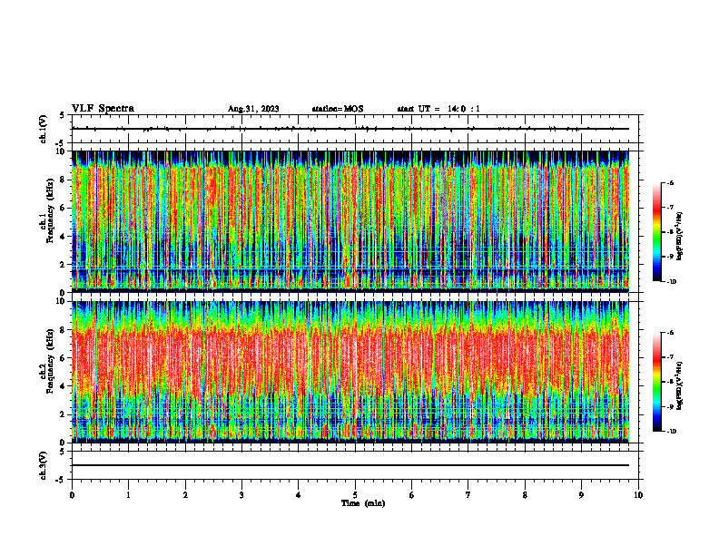Select the "start UT = 14:0 :1" text

[438, 109]
